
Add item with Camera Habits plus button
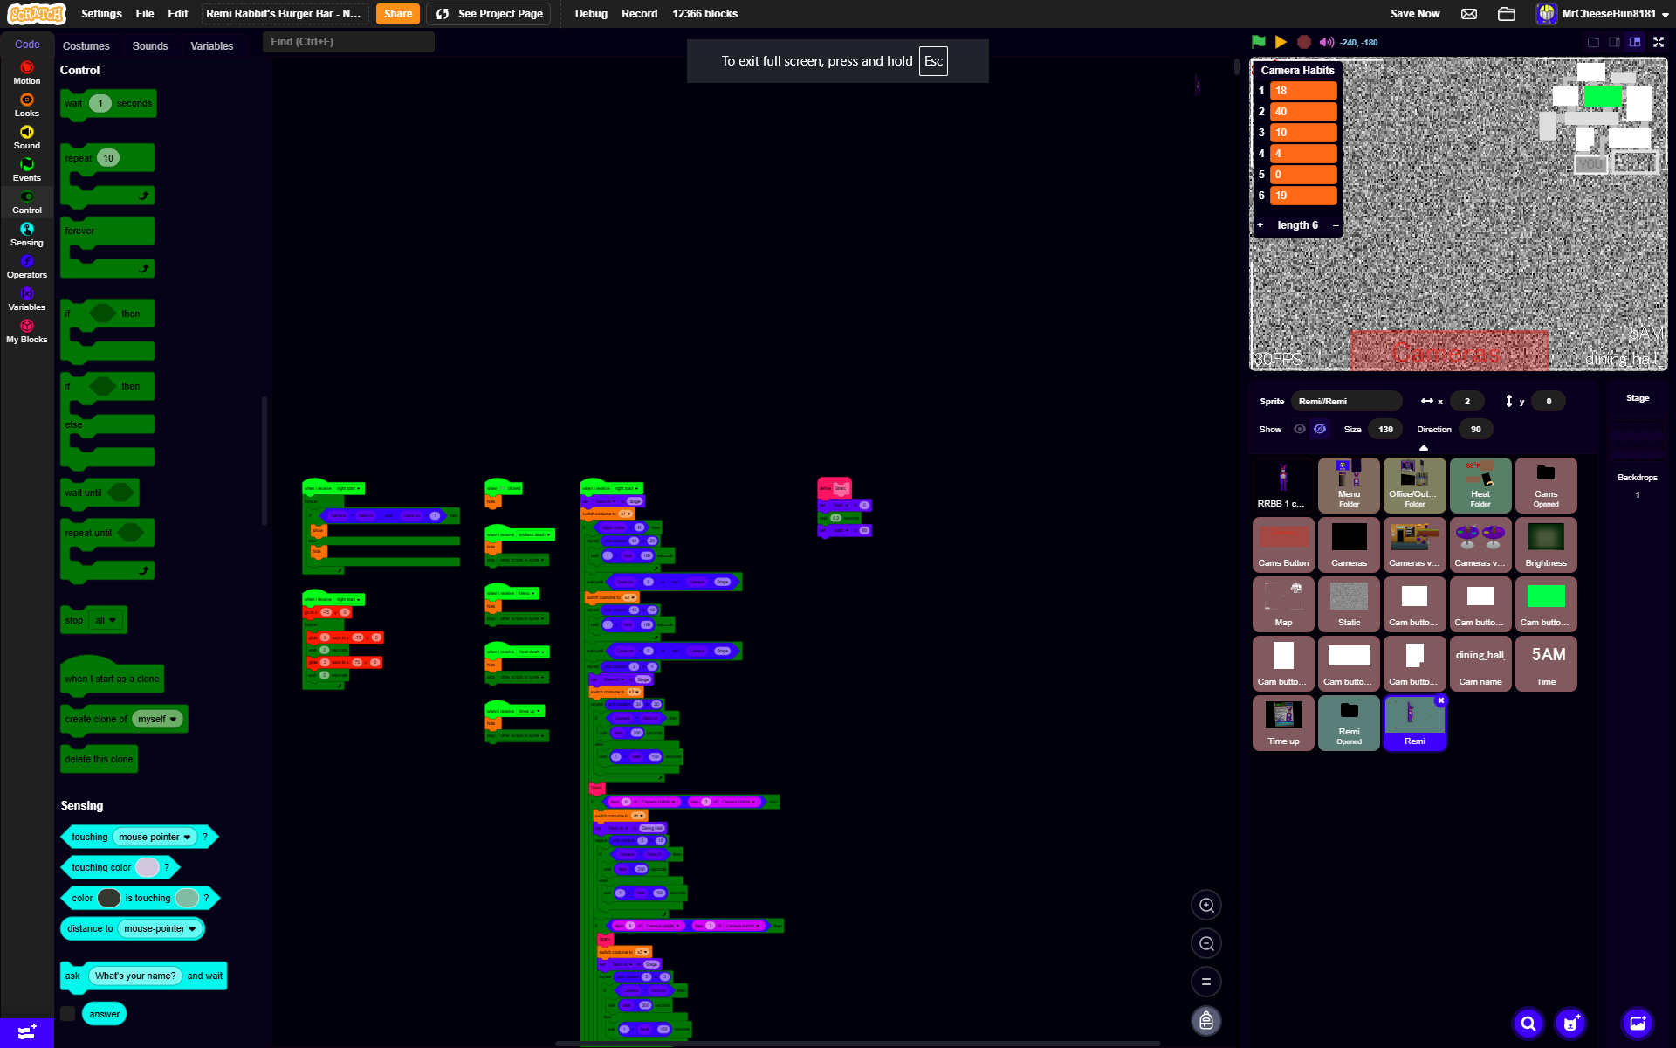coord(1260,224)
